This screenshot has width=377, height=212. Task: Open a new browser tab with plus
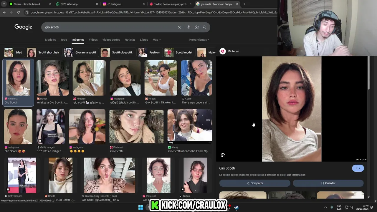coord(244,4)
